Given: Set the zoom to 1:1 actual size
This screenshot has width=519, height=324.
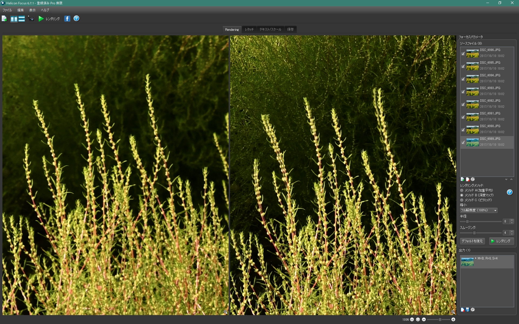Looking at the screenshot, I should click(412, 319).
